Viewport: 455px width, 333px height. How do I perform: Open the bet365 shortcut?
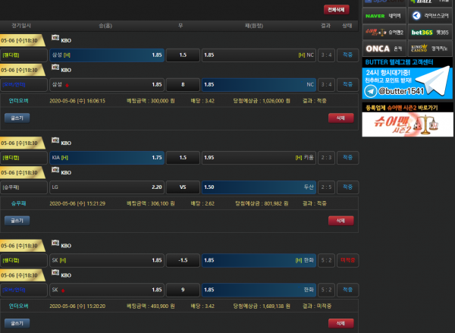point(431,32)
